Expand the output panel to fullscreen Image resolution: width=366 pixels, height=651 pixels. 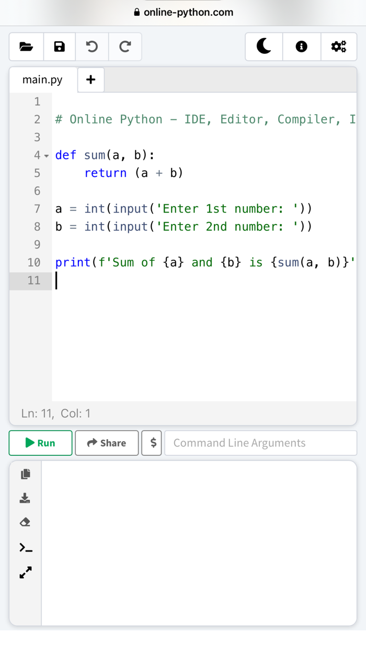[x=25, y=572]
